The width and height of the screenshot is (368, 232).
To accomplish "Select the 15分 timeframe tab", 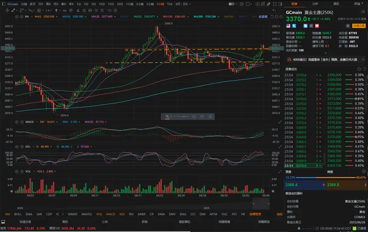I will pyautogui.click(x=110, y=3).
